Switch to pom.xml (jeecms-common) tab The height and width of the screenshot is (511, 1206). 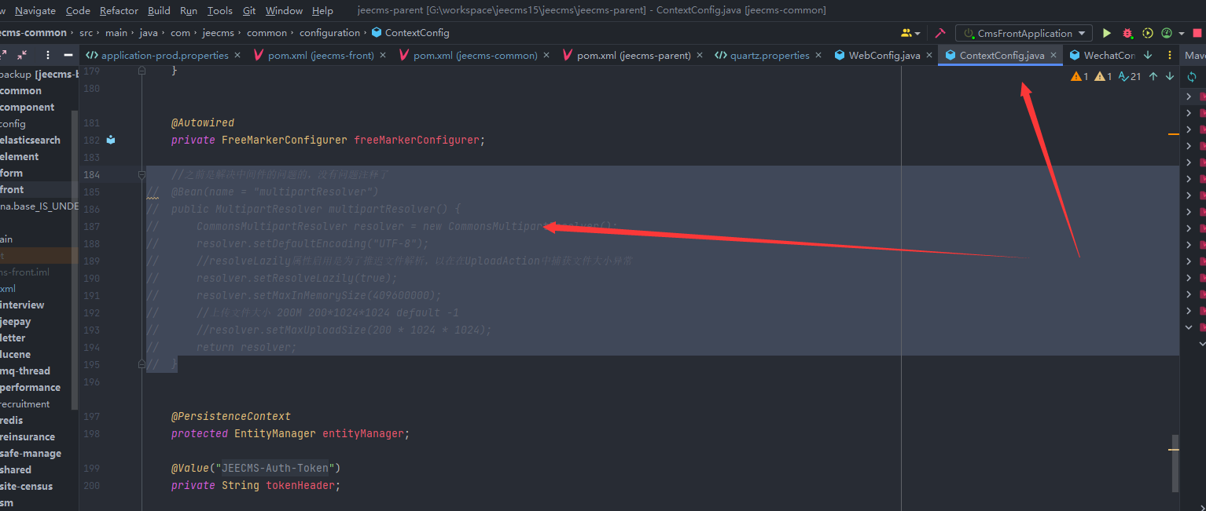pyautogui.click(x=475, y=55)
